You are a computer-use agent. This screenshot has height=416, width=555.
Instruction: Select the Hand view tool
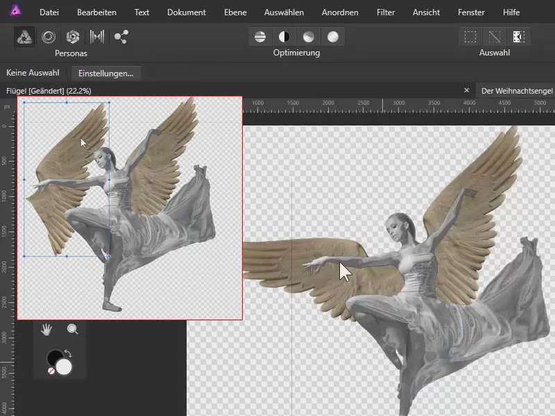(x=46, y=330)
